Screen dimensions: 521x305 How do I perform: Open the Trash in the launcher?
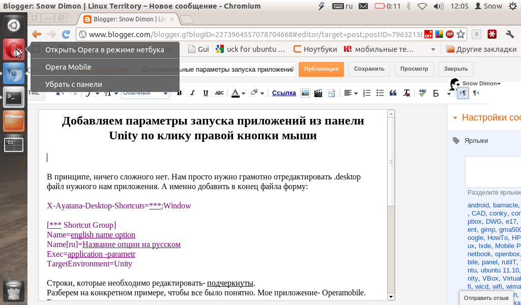click(x=14, y=292)
